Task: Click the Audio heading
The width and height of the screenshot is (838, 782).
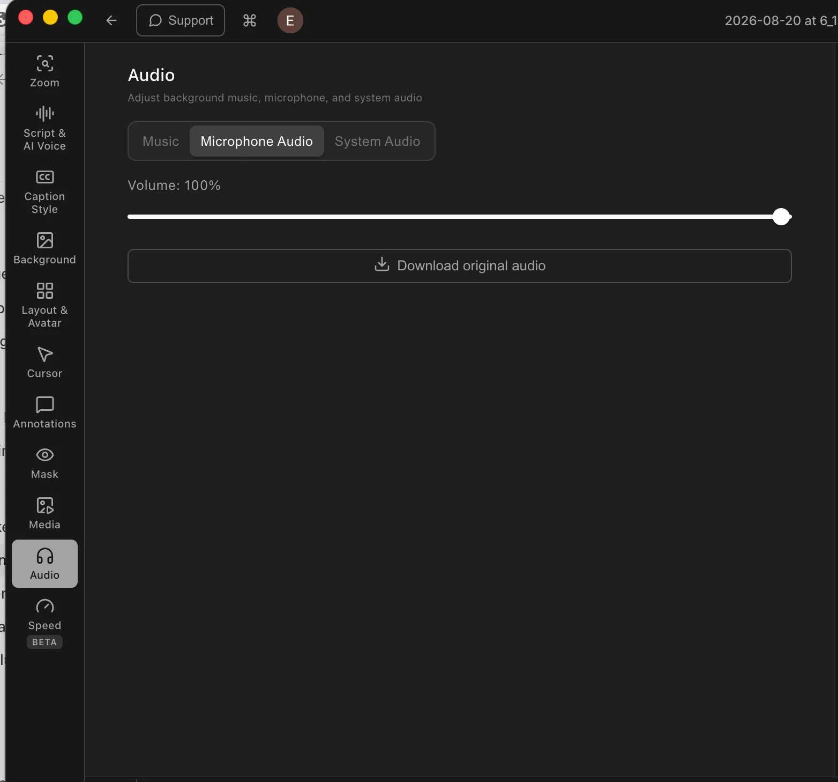Action: (151, 75)
